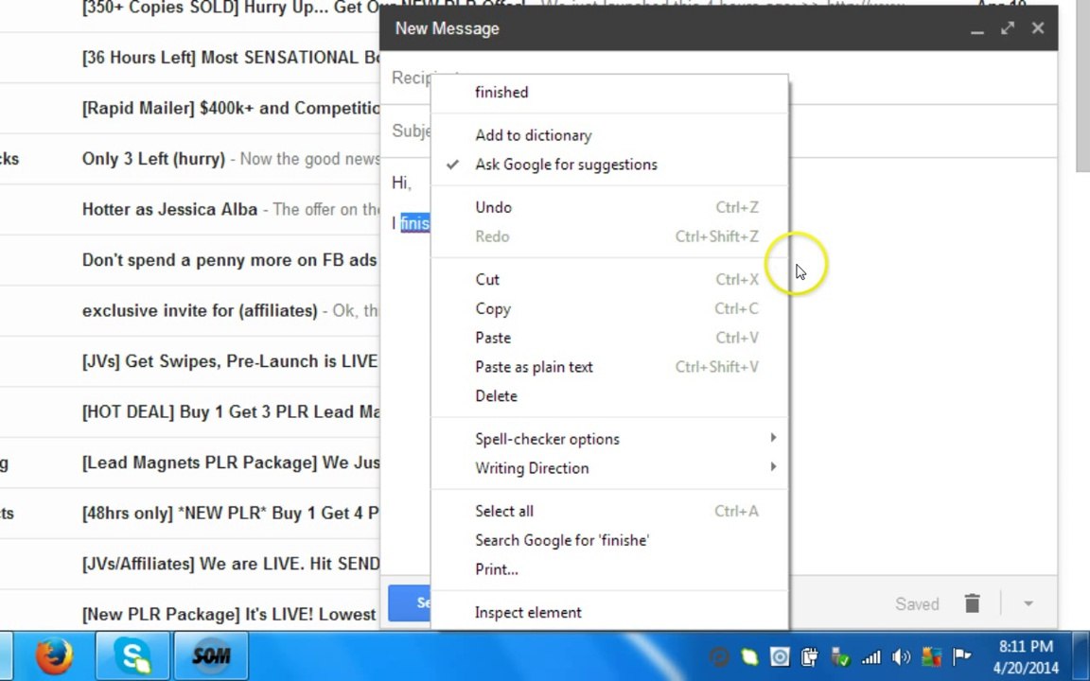Open the AVG antivirus tray icon
Viewport: 1090px width, 681px height.
931,656
